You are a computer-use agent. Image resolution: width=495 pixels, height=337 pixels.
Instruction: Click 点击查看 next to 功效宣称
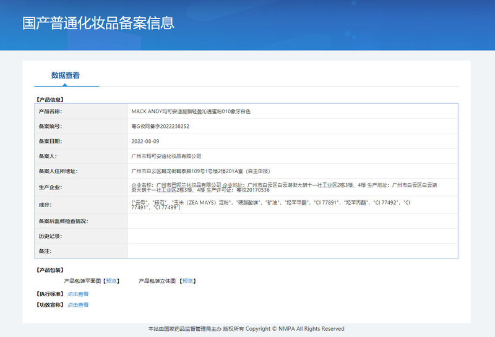click(78, 304)
